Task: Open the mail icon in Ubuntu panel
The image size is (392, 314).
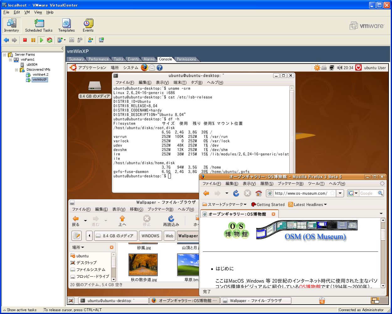Action: (152, 67)
